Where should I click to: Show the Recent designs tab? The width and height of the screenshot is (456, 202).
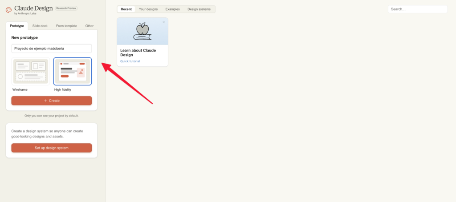126,9
